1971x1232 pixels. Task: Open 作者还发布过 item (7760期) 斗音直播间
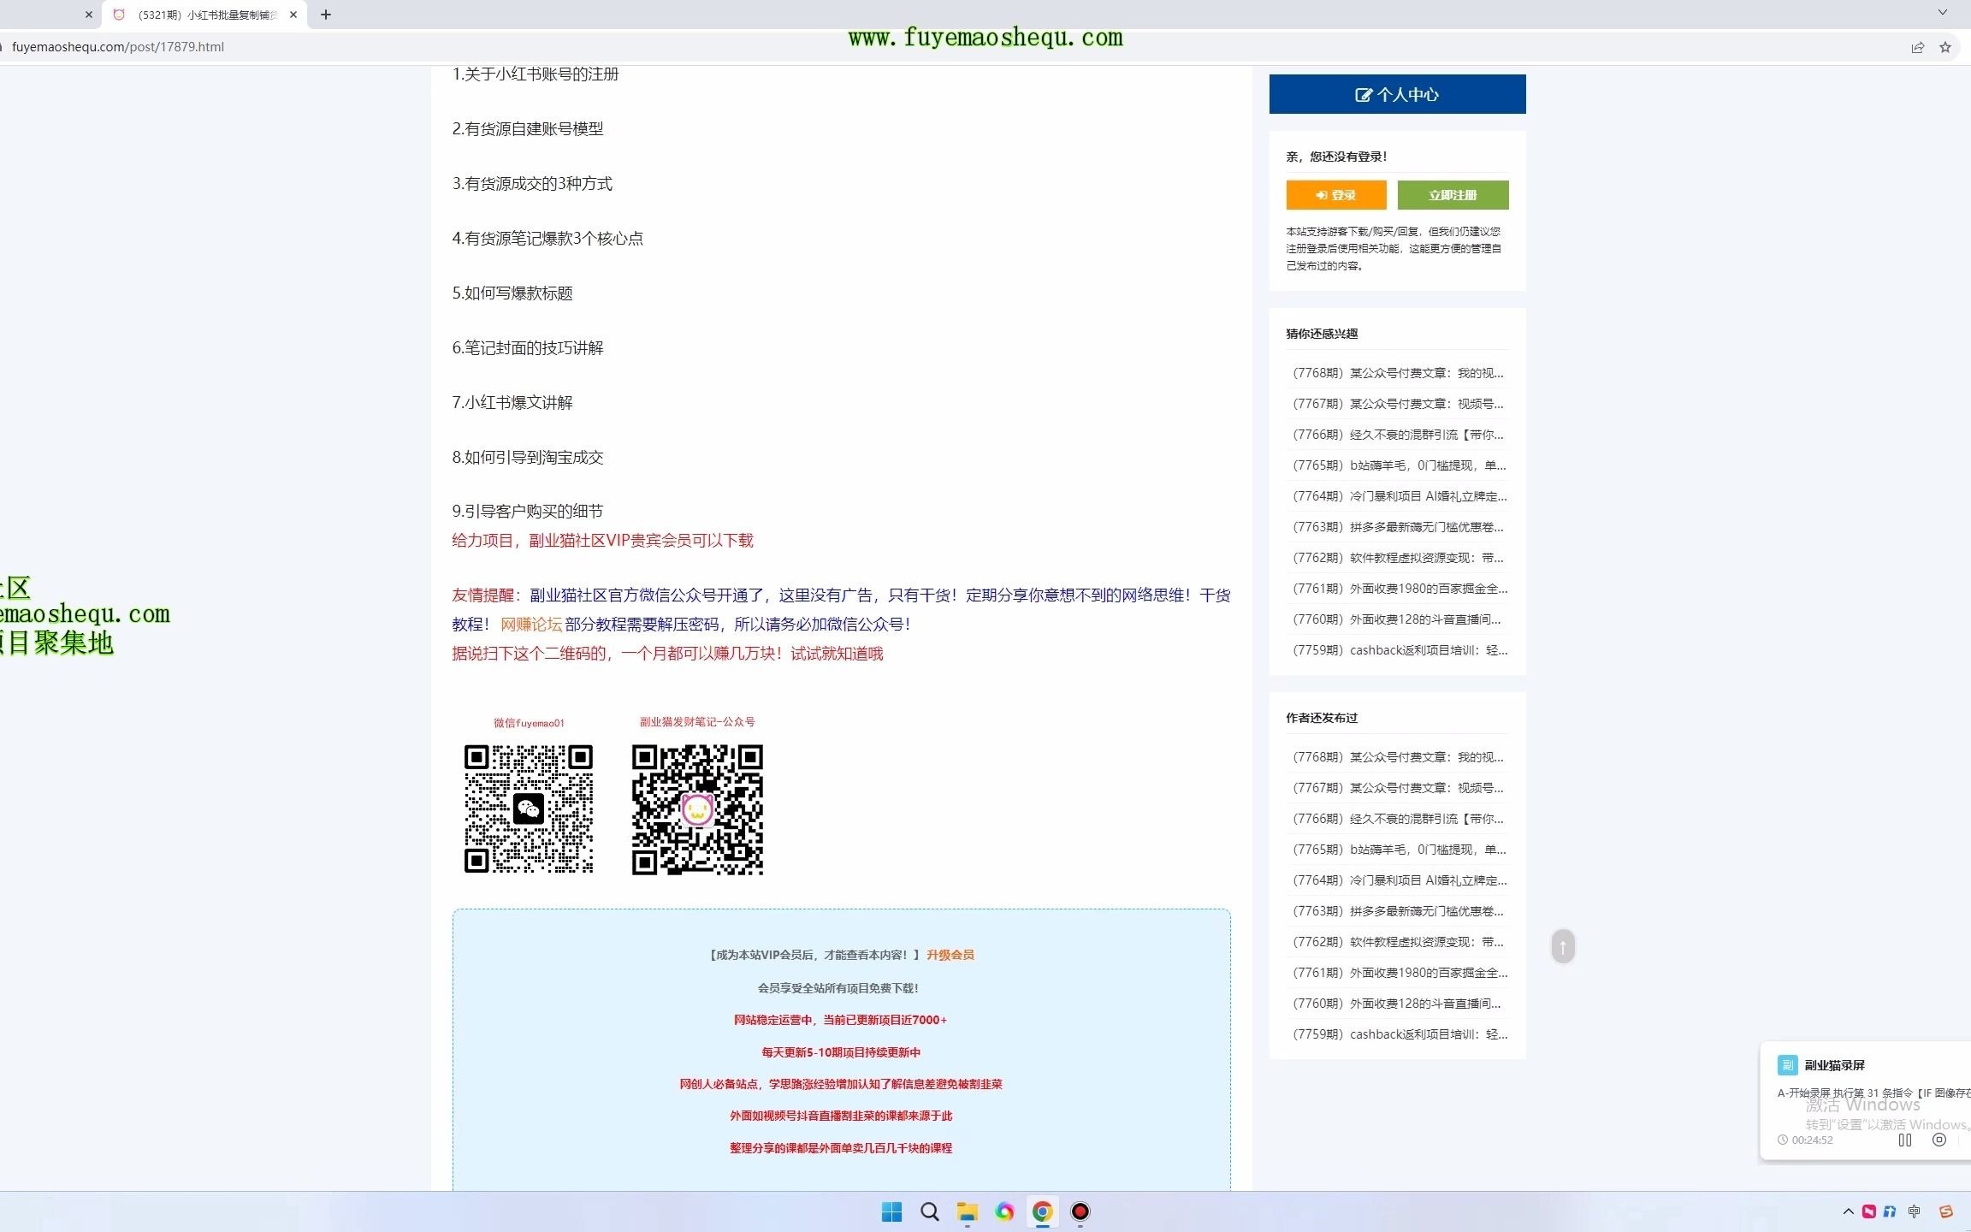(1396, 1004)
